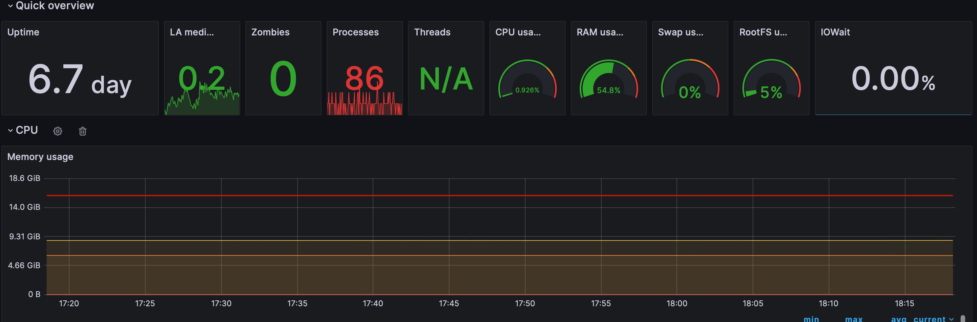Collapse the CPU row chevron
The image size is (977, 322).
[x=10, y=131]
